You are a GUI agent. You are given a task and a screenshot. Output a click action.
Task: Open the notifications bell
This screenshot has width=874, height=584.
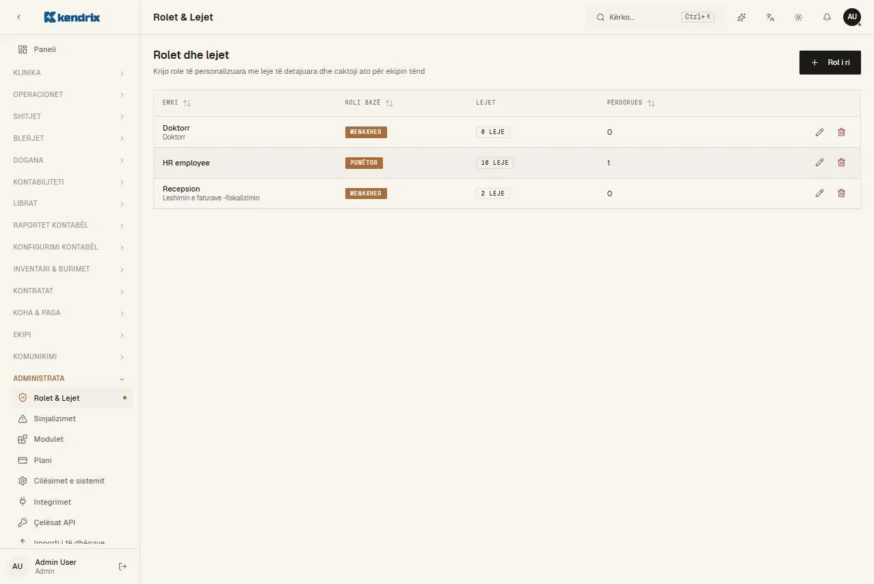[x=827, y=17]
